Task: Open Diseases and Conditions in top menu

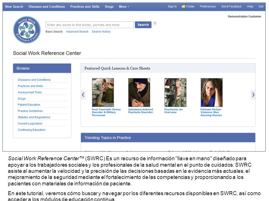Action: coord(47,7)
